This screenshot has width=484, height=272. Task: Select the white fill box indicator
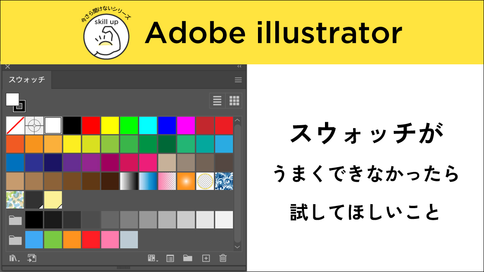tap(13, 99)
